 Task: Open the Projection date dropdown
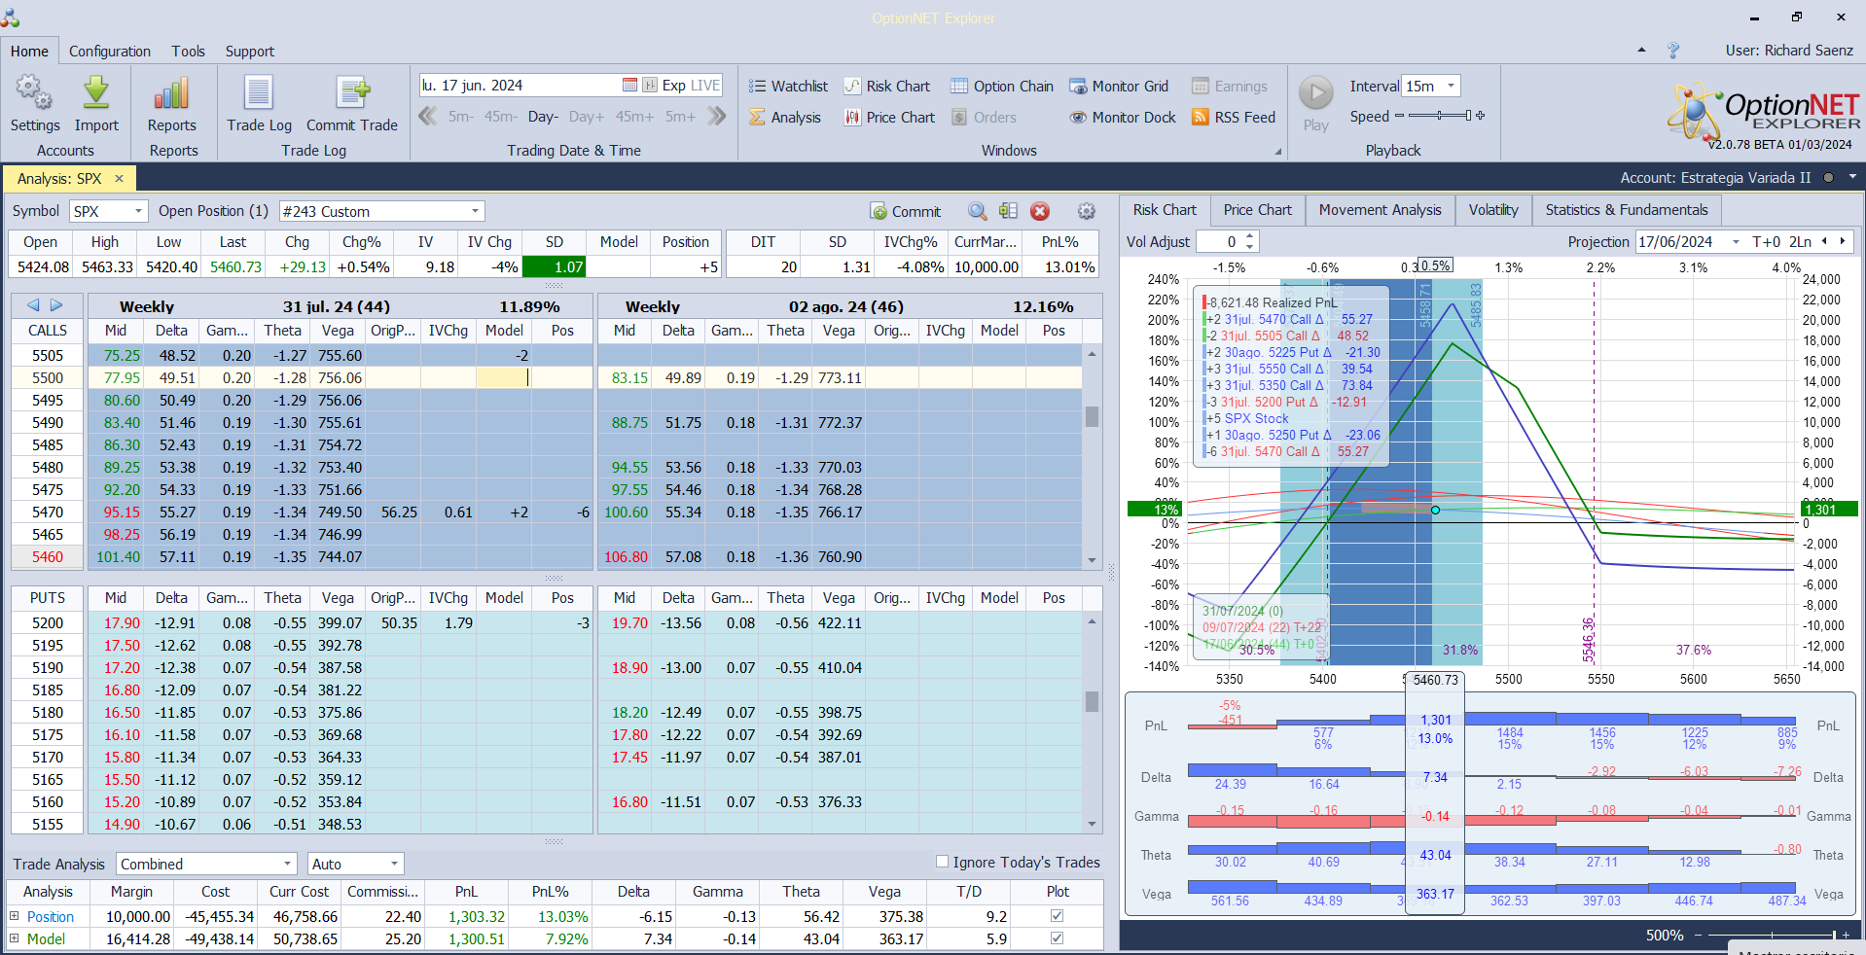click(1736, 241)
